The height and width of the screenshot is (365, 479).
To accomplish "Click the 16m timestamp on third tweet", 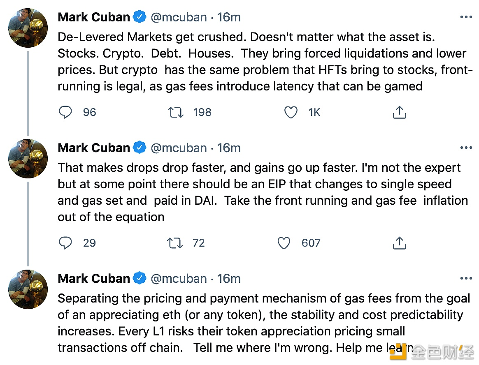I will click(x=229, y=279).
